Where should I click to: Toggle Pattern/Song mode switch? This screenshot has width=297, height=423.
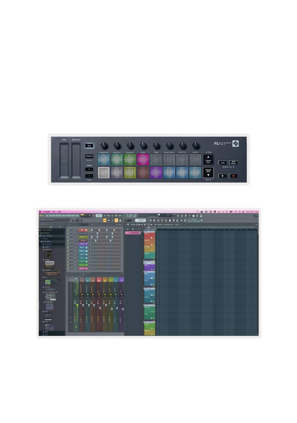tap(82, 216)
